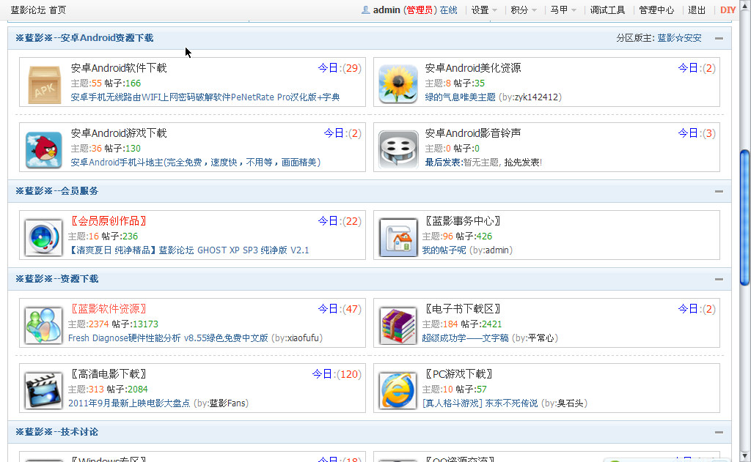Click the 抢先发表! link
This screenshot has height=462, width=751.
coord(523,162)
